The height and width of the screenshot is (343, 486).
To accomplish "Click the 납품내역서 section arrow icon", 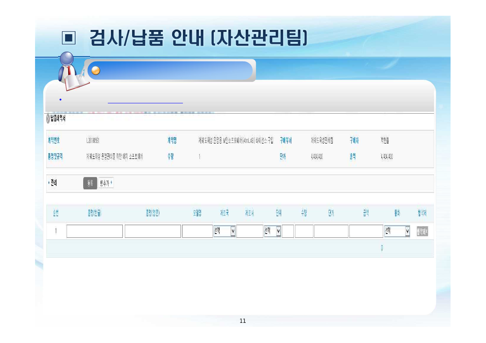I will [x=48, y=119].
